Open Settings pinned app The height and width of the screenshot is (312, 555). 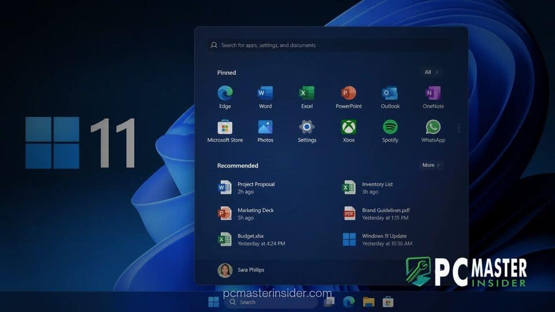pyautogui.click(x=307, y=131)
